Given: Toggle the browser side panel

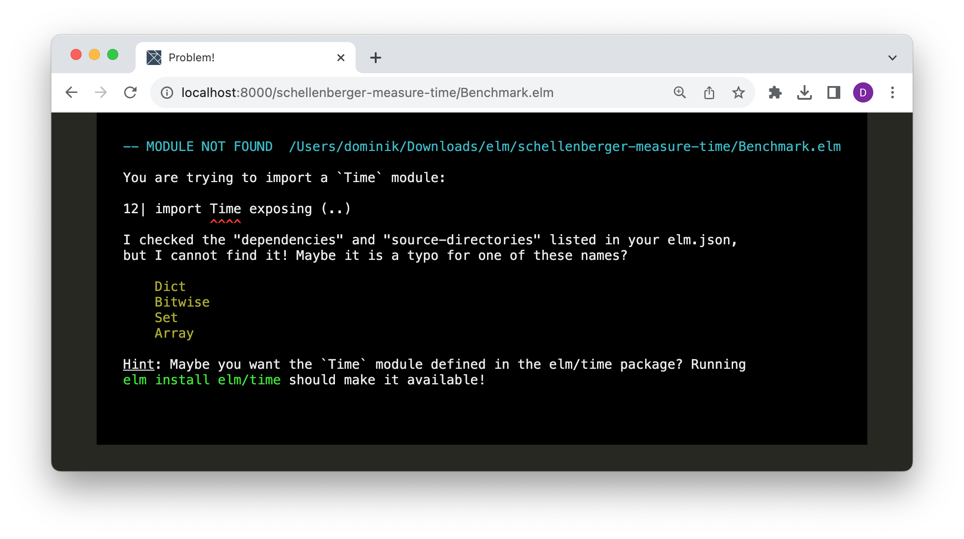Looking at the screenshot, I should point(834,92).
